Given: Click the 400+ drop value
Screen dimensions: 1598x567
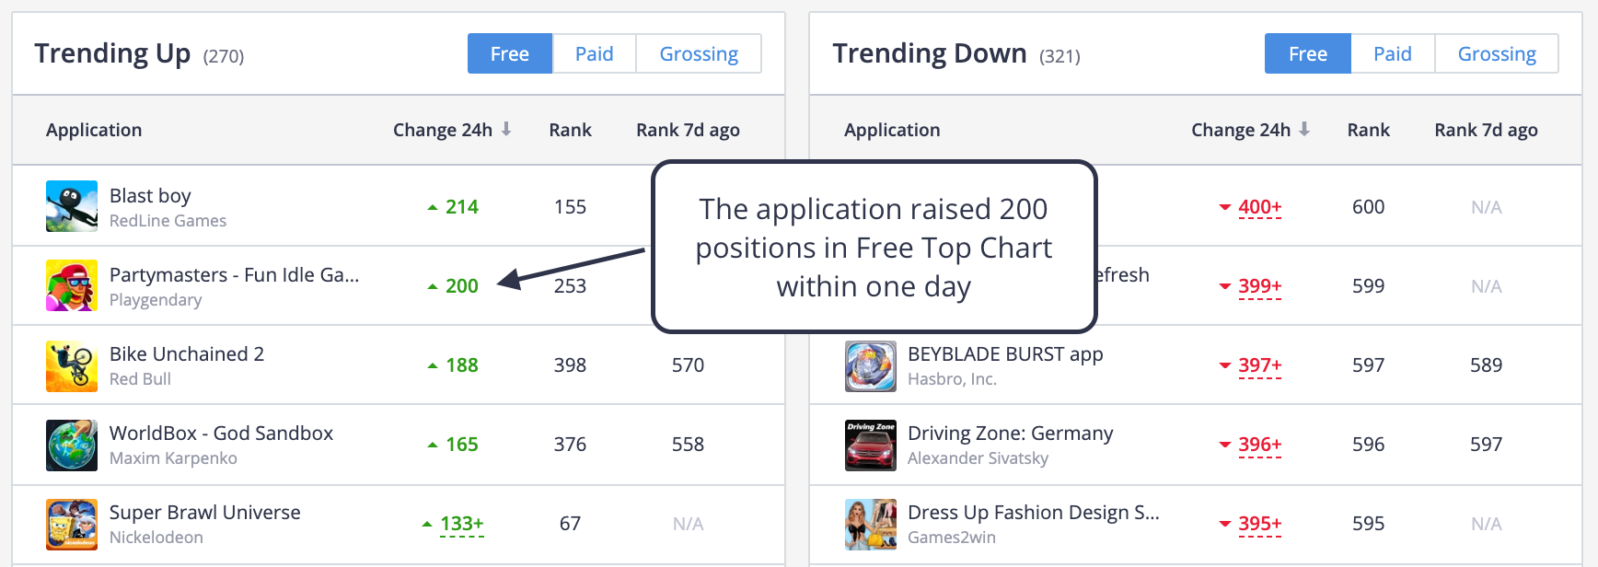Looking at the screenshot, I should 1260,207.
